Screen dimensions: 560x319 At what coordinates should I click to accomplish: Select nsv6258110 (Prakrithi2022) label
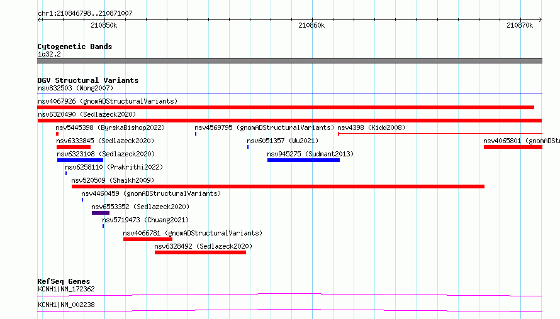tap(114, 167)
